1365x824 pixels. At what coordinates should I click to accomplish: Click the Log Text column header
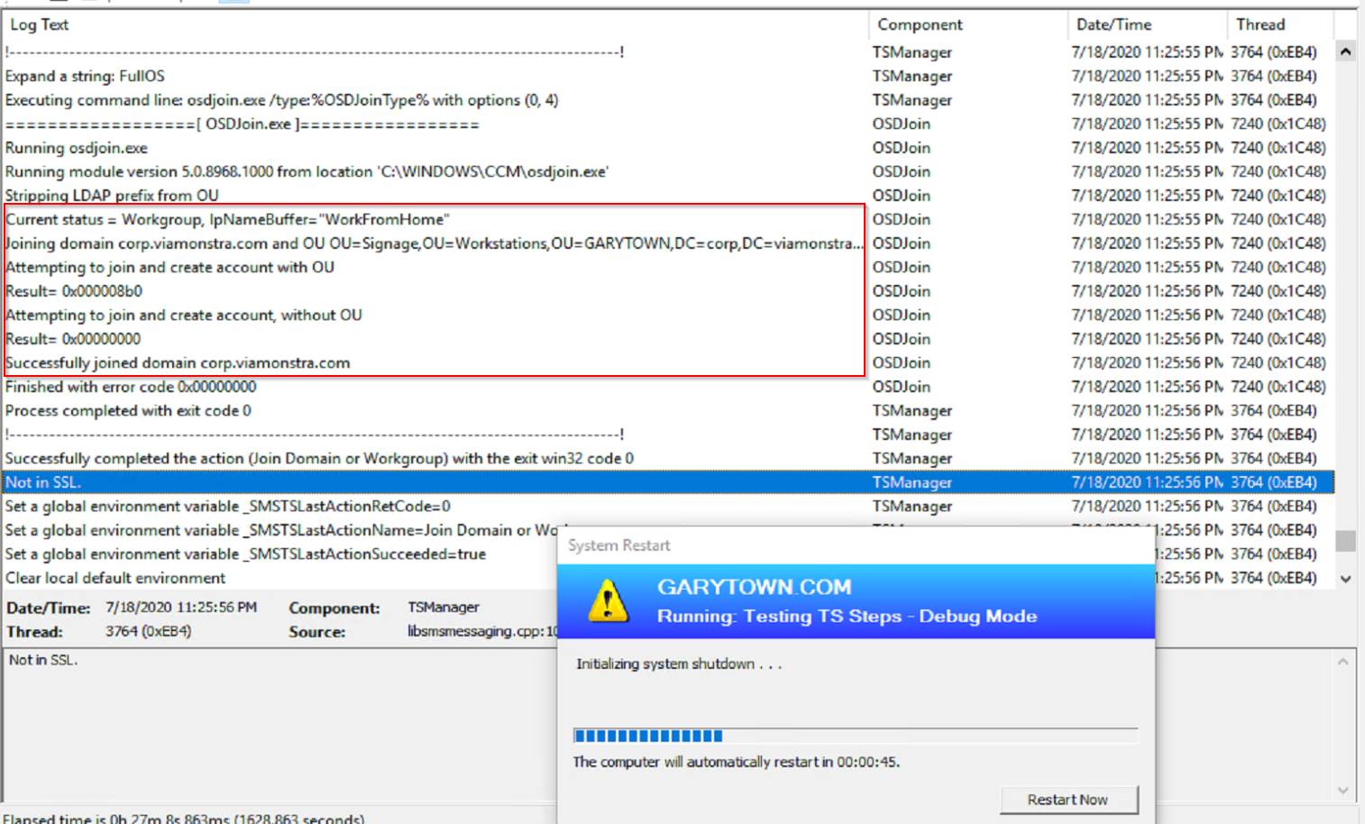[x=40, y=25]
